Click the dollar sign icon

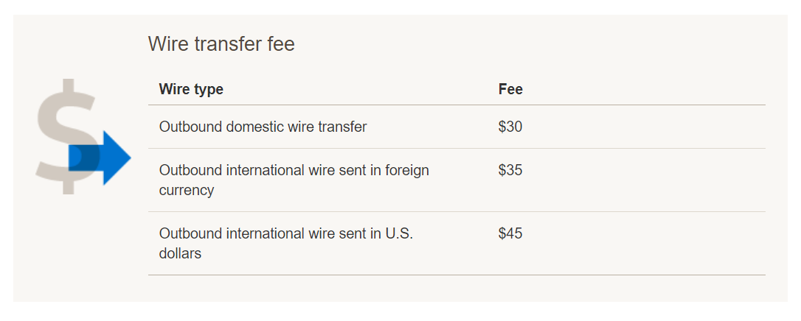pyautogui.click(x=66, y=136)
